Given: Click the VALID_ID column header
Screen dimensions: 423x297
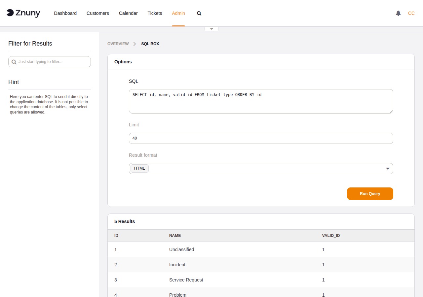Looking at the screenshot, I should coord(331,236).
